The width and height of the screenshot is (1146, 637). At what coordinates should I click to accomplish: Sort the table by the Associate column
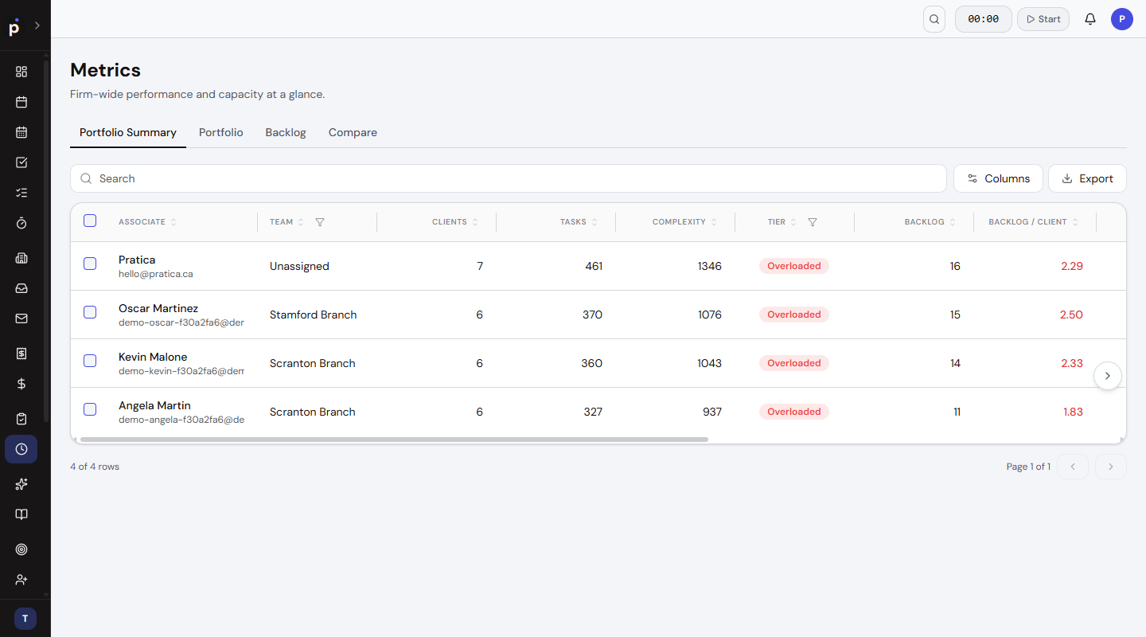click(x=147, y=222)
